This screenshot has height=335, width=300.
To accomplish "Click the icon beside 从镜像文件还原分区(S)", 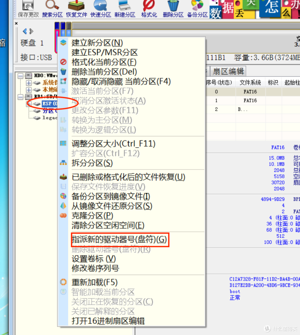I will [x=63, y=206].
